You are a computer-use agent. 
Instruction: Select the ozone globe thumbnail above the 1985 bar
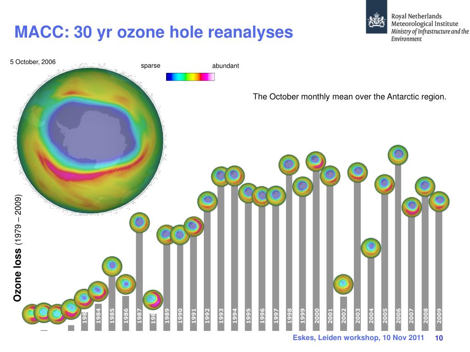click(x=112, y=266)
